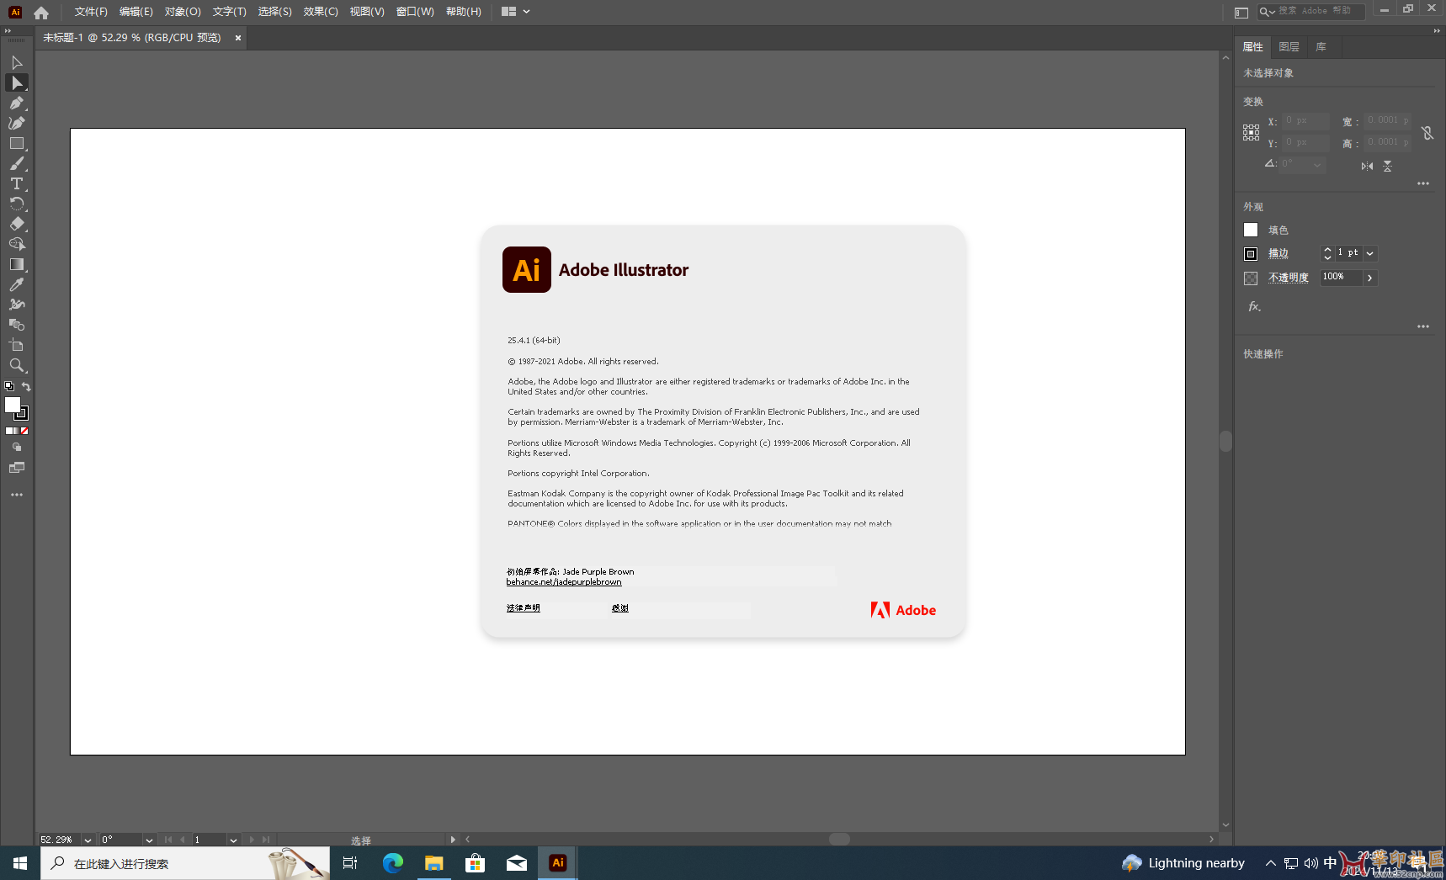Open fx effects menu

[x=1254, y=307]
